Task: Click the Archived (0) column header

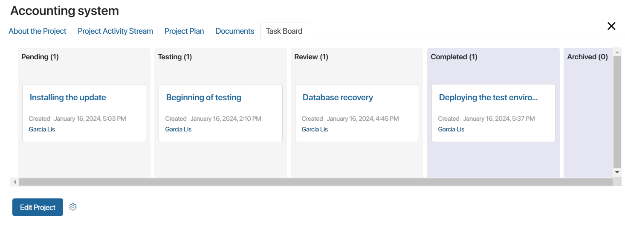Action: (x=587, y=57)
